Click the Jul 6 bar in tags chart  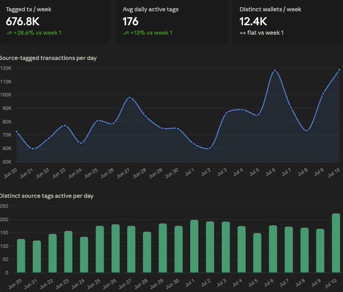(x=273, y=249)
